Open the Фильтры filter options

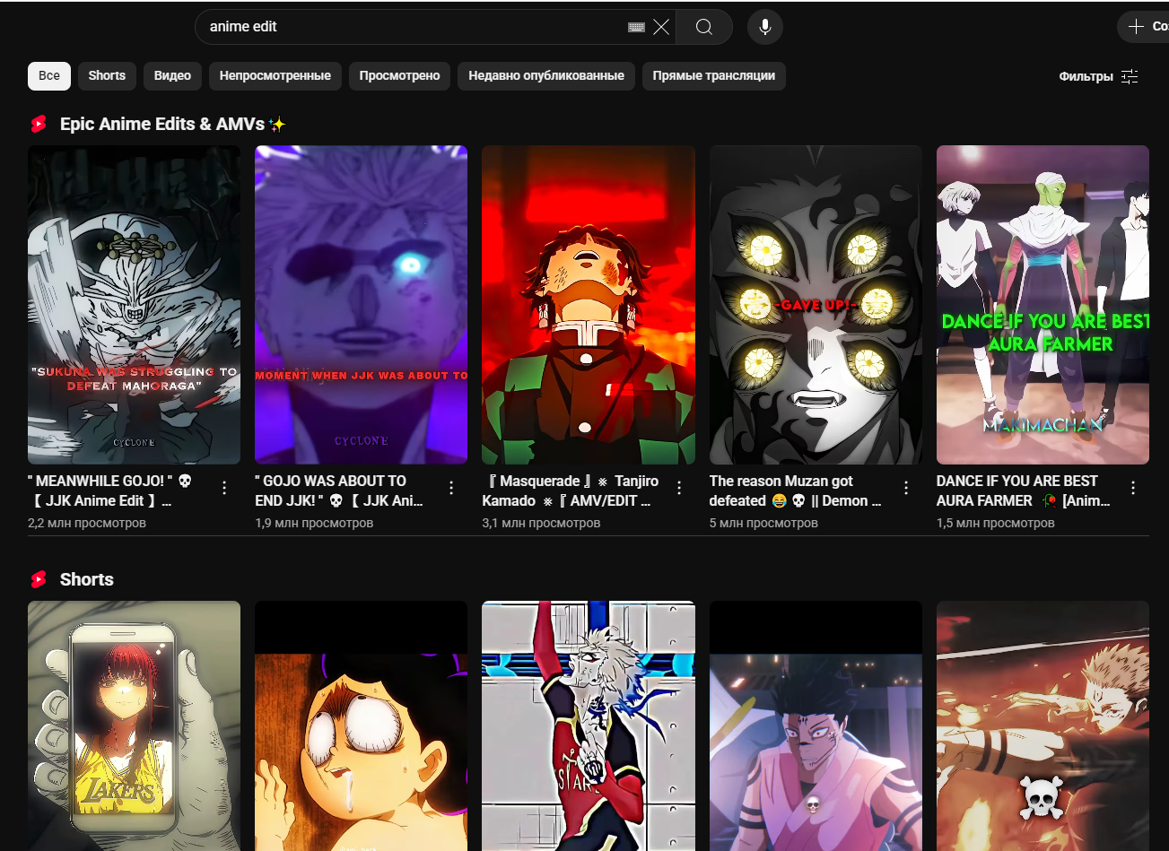pyautogui.click(x=1098, y=76)
